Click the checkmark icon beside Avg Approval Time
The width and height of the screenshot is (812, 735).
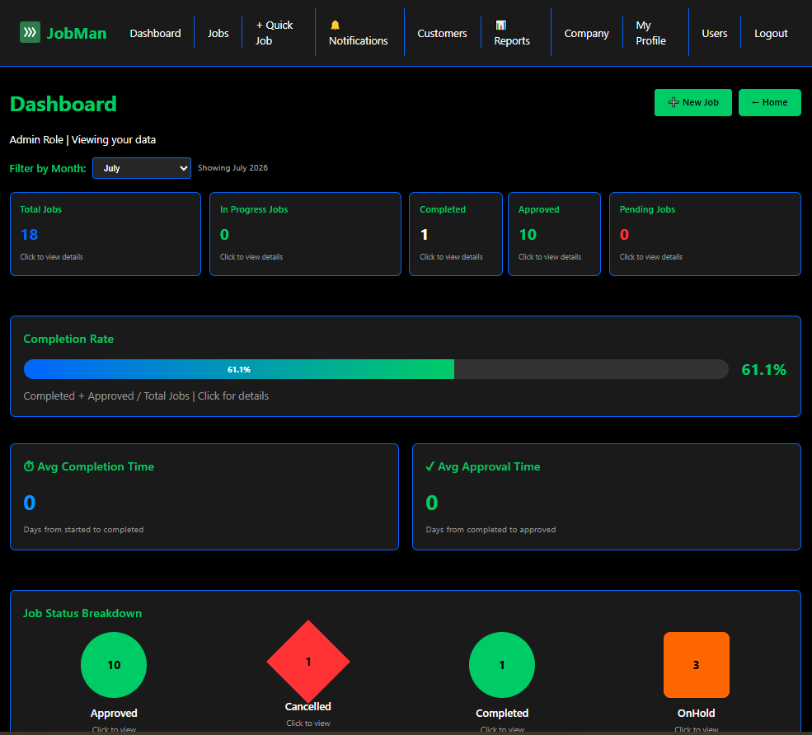pyautogui.click(x=429, y=466)
